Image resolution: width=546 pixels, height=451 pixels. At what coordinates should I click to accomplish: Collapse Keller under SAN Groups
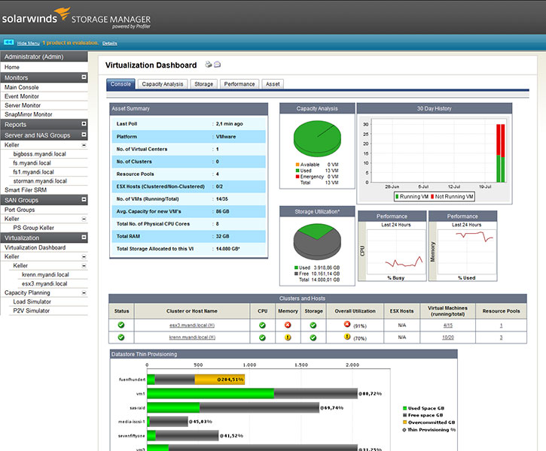click(x=84, y=219)
